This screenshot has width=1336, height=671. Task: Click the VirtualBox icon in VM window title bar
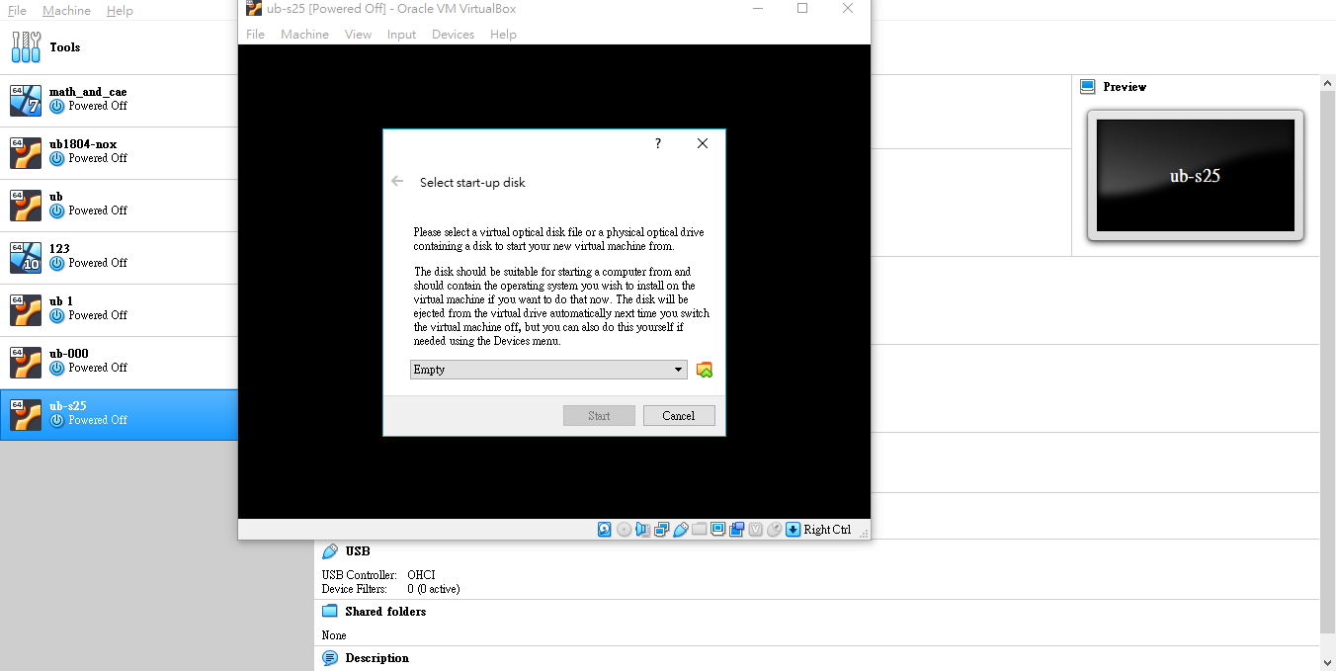[x=254, y=9]
